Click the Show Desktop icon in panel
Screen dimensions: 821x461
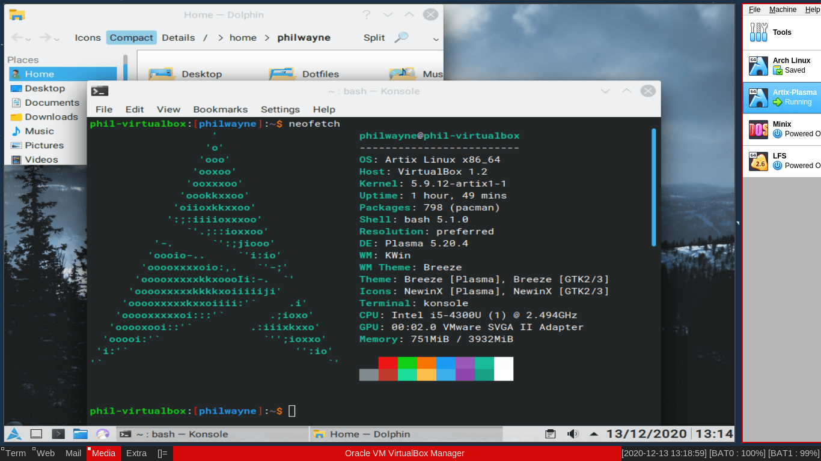pos(36,434)
